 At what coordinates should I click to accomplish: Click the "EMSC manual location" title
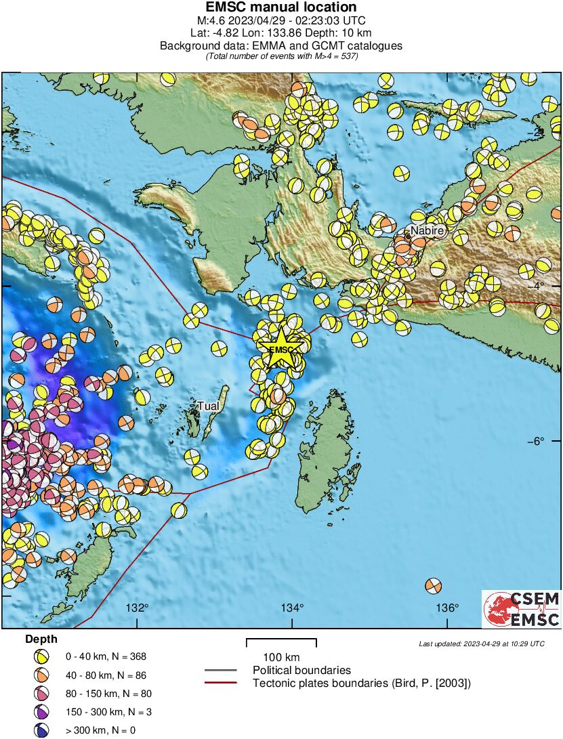(281, 7)
